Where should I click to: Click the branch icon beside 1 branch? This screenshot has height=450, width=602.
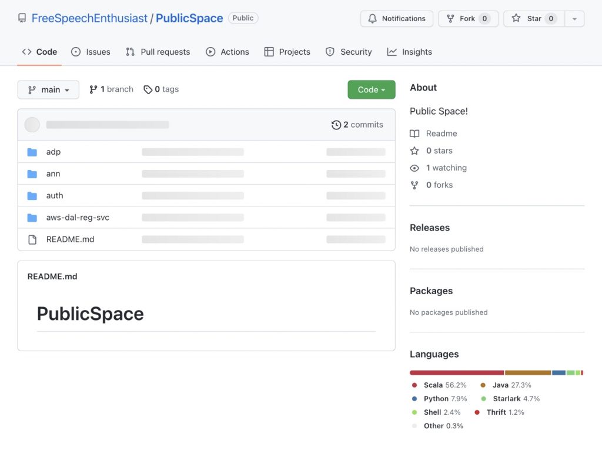click(x=93, y=89)
